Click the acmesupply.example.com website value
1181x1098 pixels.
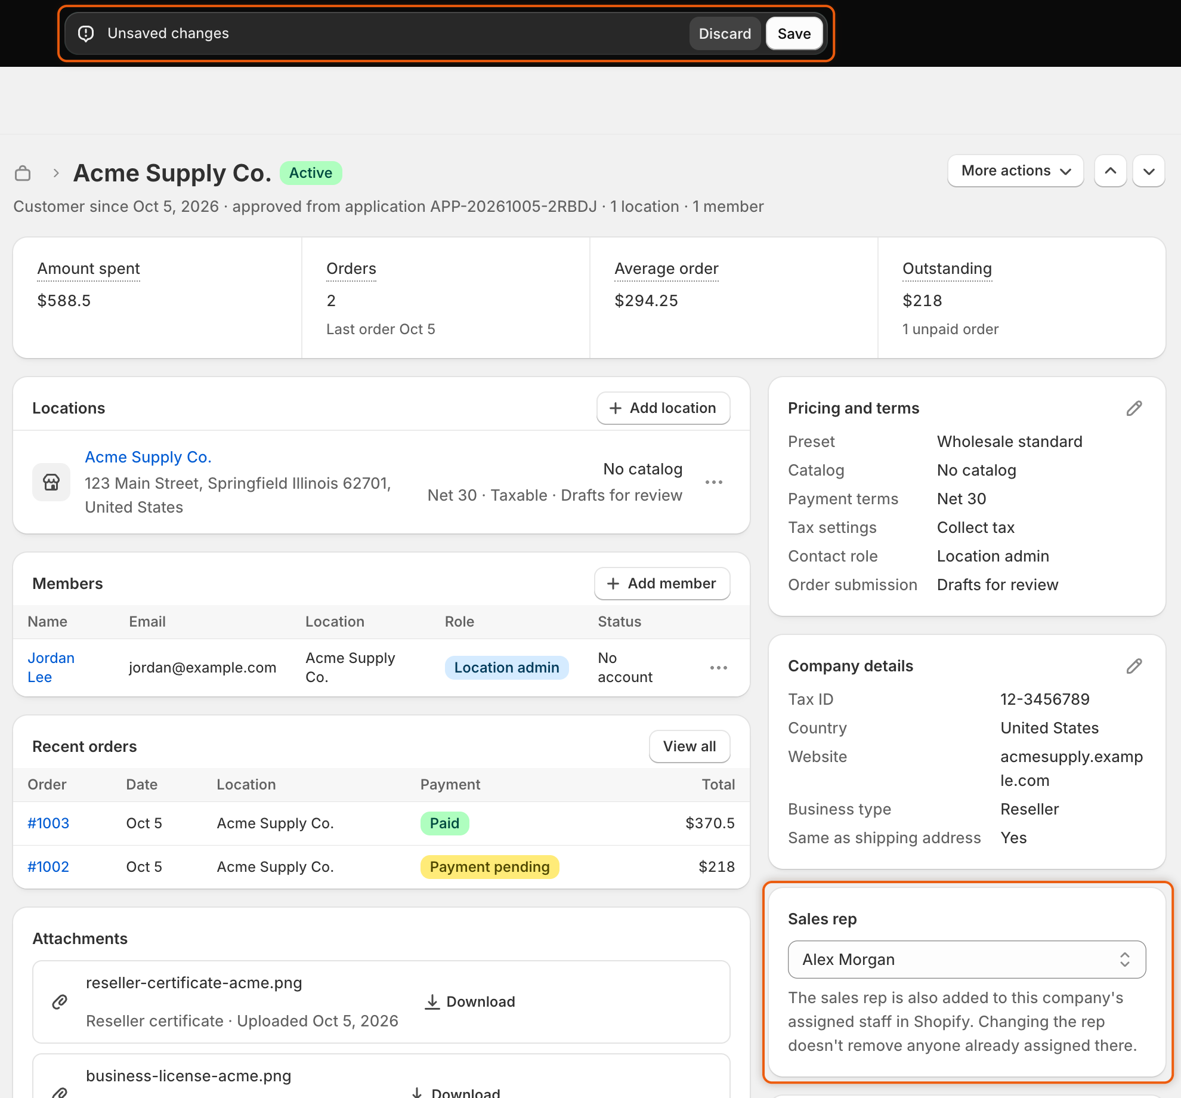click(x=1072, y=769)
